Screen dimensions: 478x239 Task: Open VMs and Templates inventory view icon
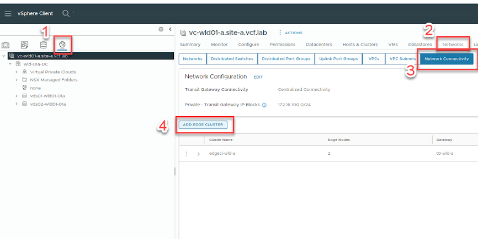coord(24,45)
